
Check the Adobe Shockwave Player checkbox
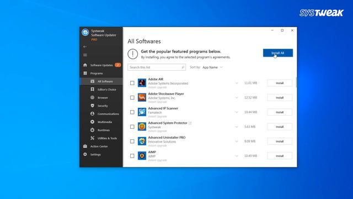pyautogui.click(x=132, y=98)
